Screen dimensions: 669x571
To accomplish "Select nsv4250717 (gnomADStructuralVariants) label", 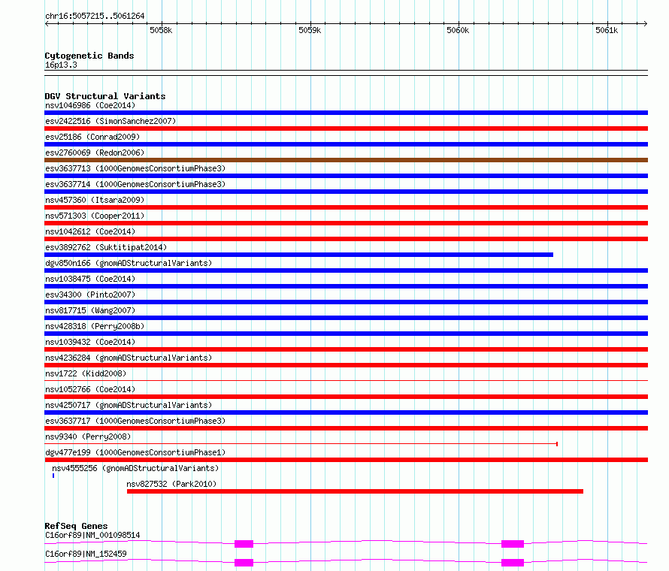I will pyautogui.click(x=129, y=405).
